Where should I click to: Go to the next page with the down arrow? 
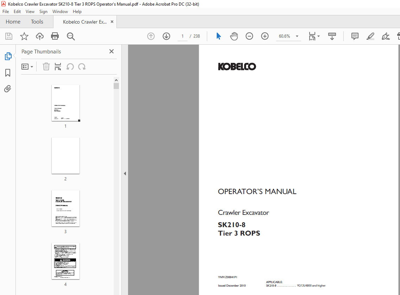pos(166,36)
